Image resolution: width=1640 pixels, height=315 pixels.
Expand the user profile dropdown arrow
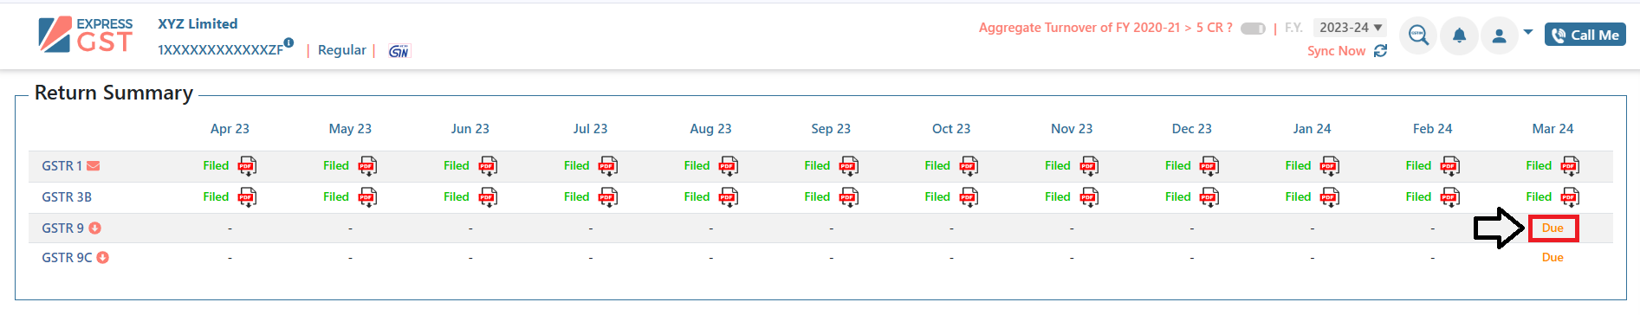(1528, 32)
